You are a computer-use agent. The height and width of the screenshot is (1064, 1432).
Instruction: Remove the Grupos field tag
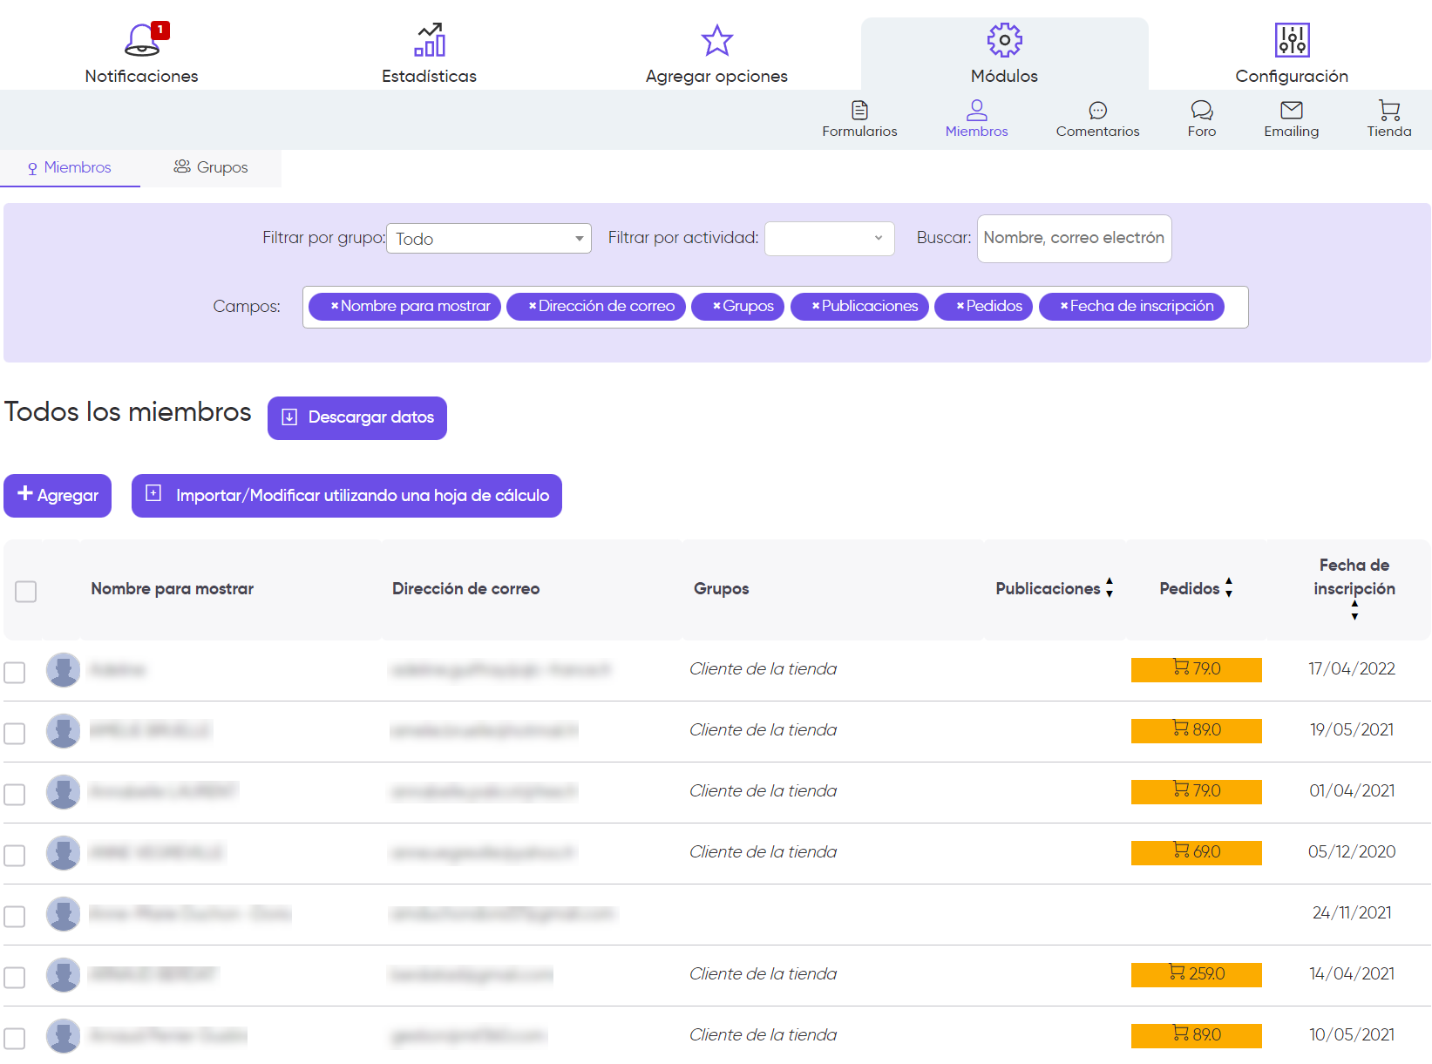716,306
